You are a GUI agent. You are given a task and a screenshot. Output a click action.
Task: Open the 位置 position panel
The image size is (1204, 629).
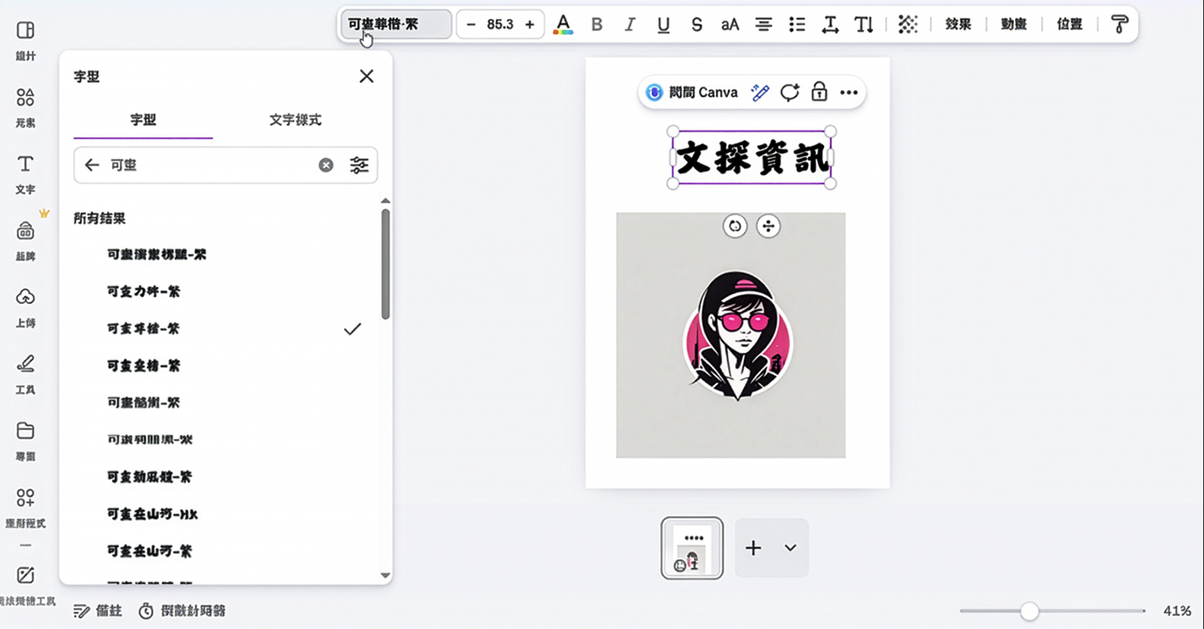1069,24
